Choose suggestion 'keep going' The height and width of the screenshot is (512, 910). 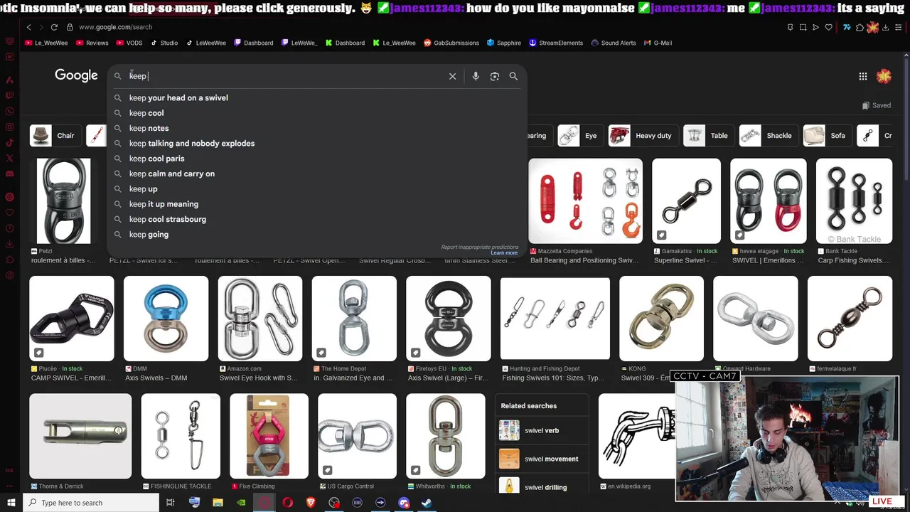click(317, 235)
